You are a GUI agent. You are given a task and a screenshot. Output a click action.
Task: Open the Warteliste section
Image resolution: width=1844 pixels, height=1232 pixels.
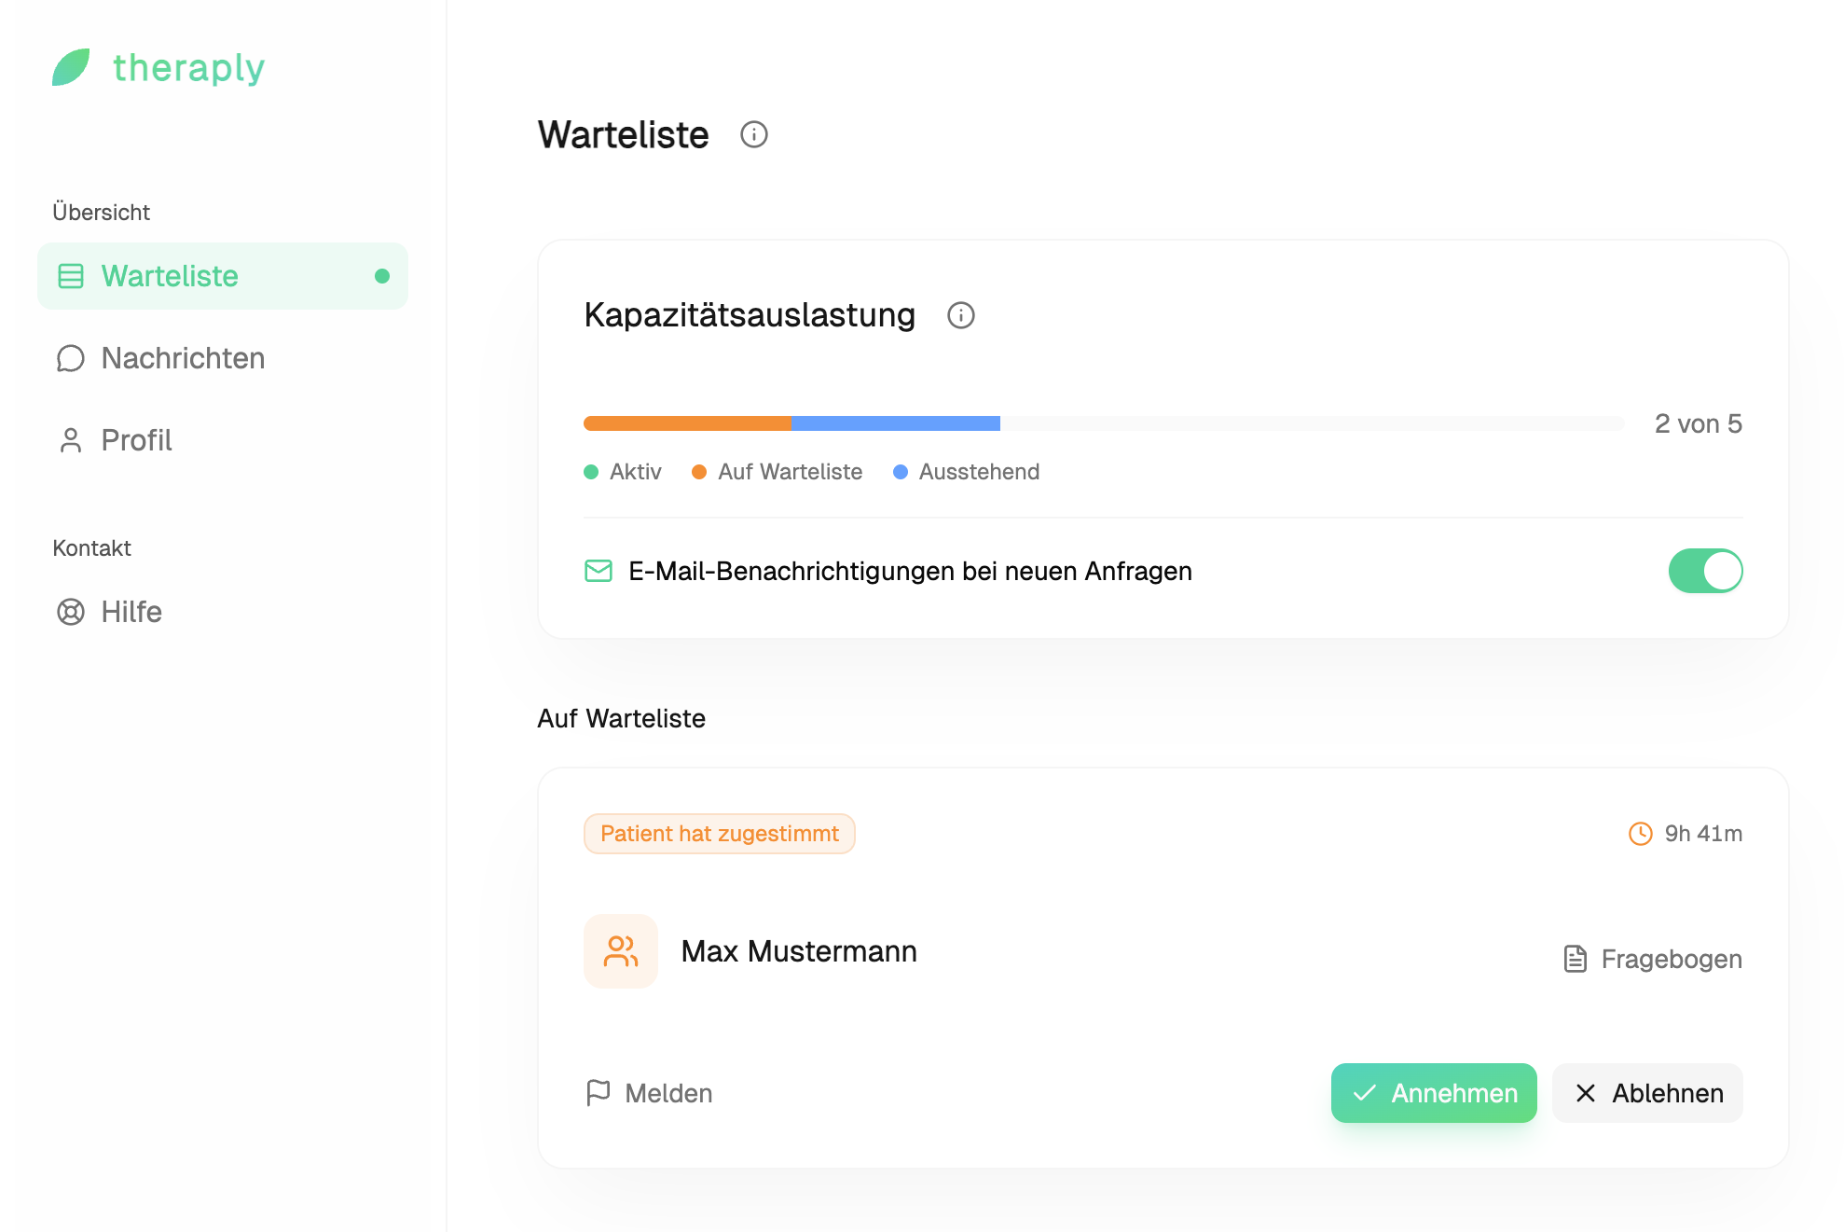pyautogui.click(x=169, y=276)
